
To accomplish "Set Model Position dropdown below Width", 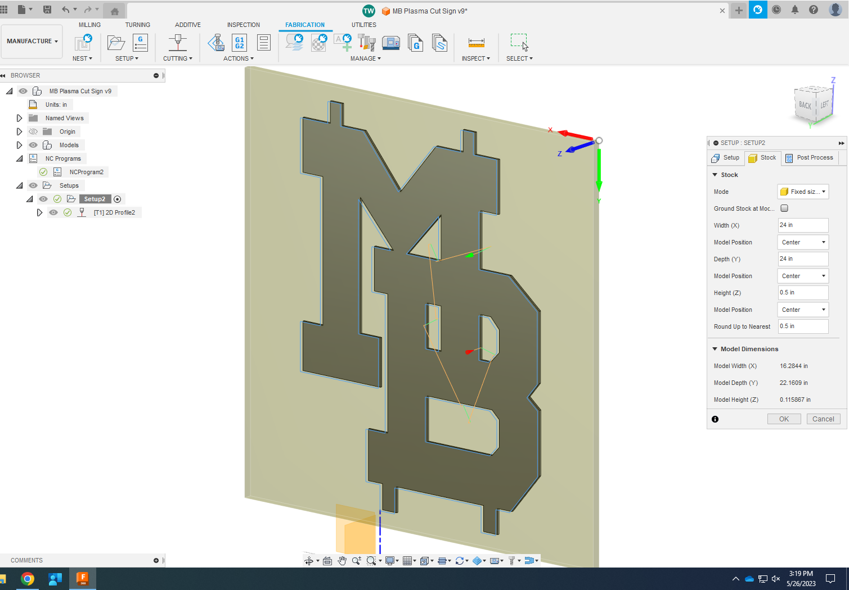I will [803, 242].
